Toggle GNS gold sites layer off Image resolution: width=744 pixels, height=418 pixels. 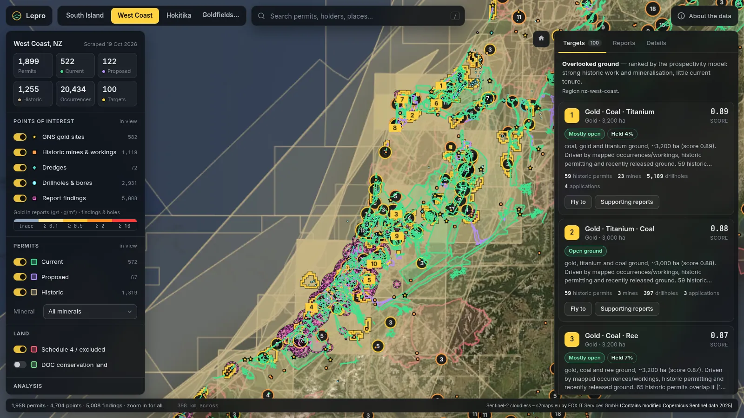20,137
